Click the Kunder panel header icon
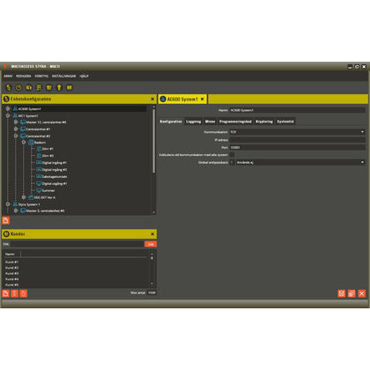370x370 pixels. pos(6,234)
